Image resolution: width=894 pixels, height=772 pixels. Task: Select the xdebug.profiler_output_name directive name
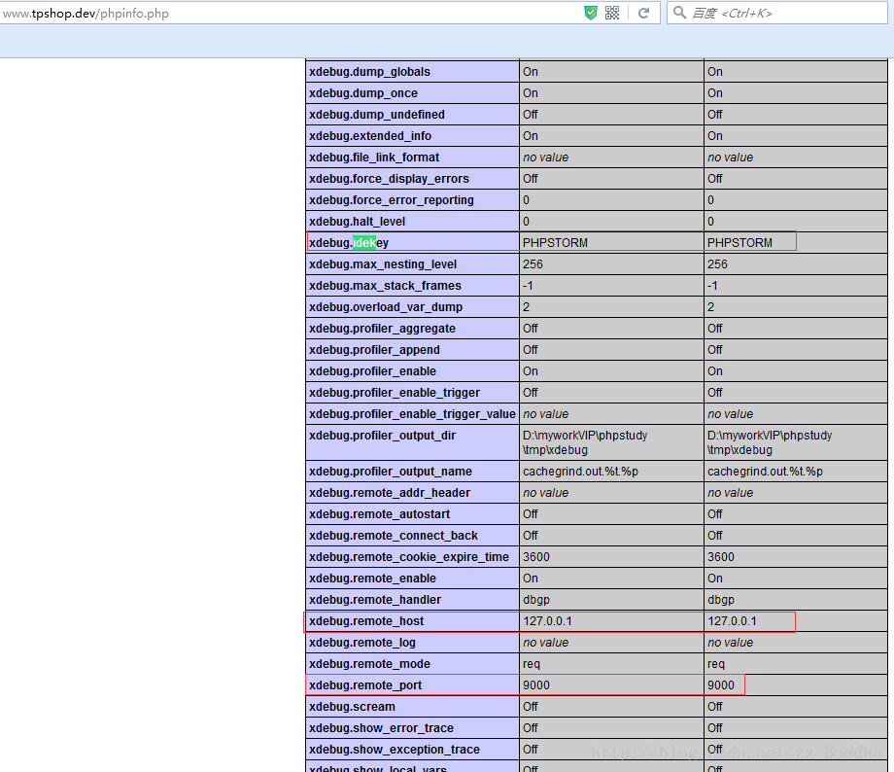[x=390, y=472]
